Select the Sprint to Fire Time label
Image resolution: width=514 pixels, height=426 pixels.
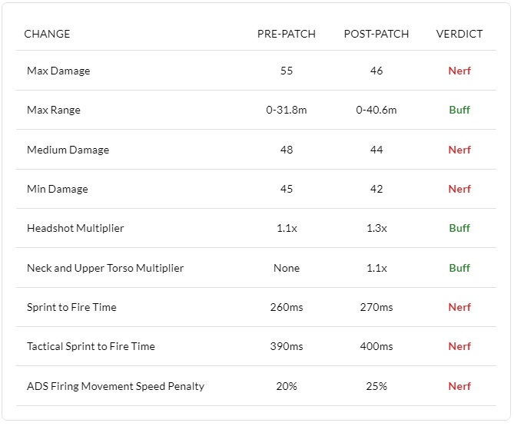pos(71,307)
